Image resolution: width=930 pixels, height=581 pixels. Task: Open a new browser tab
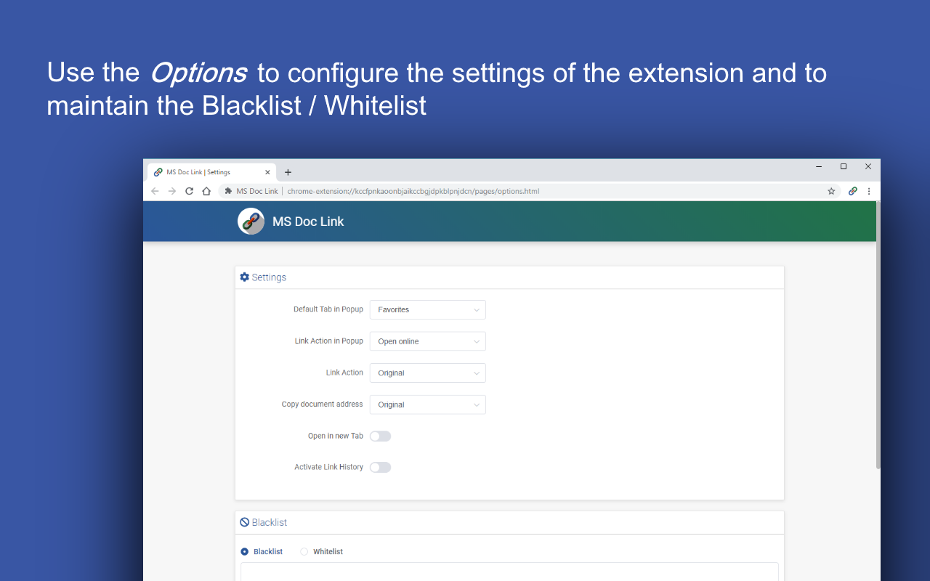pyautogui.click(x=288, y=172)
